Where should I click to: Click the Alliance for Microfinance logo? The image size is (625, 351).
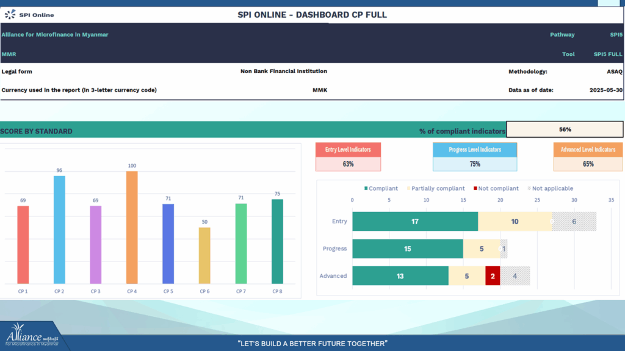click(x=32, y=338)
